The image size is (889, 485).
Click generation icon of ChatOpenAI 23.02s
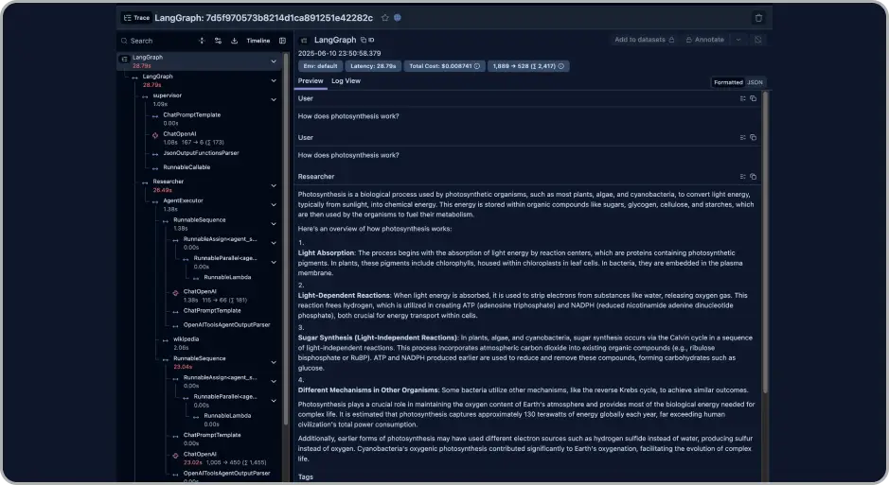pyautogui.click(x=175, y=456)
